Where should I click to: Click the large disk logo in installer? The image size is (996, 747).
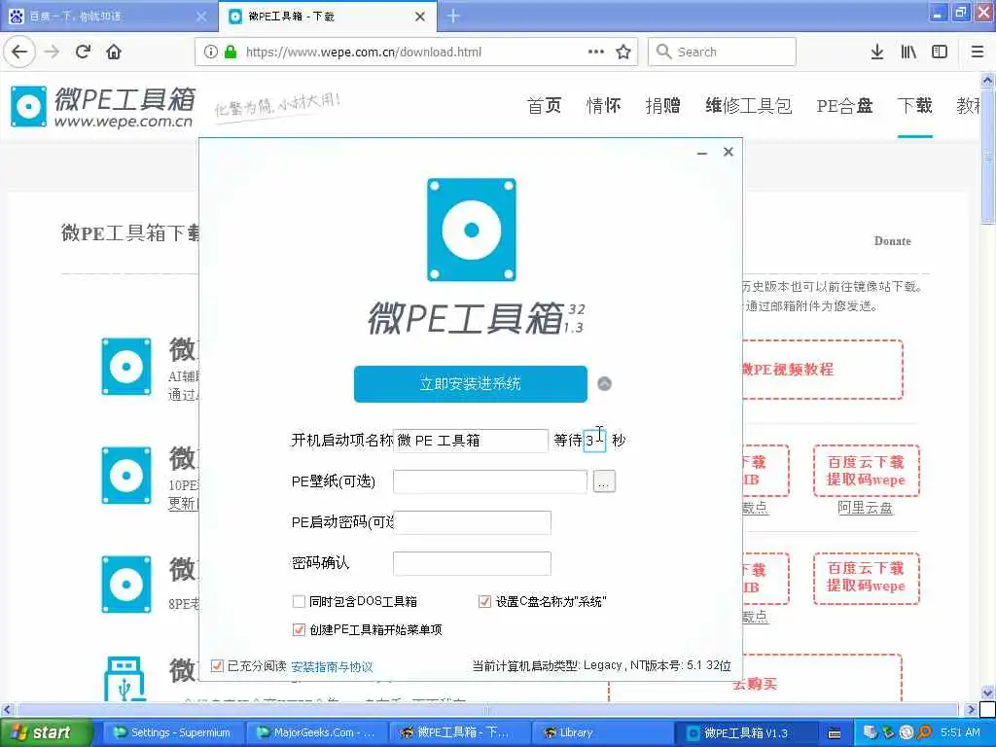[x=472, y=230]
